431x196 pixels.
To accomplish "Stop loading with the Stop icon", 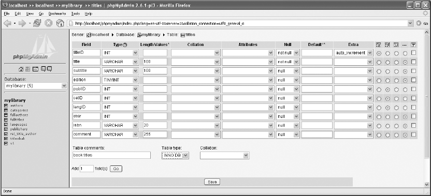I will point(49,23).
